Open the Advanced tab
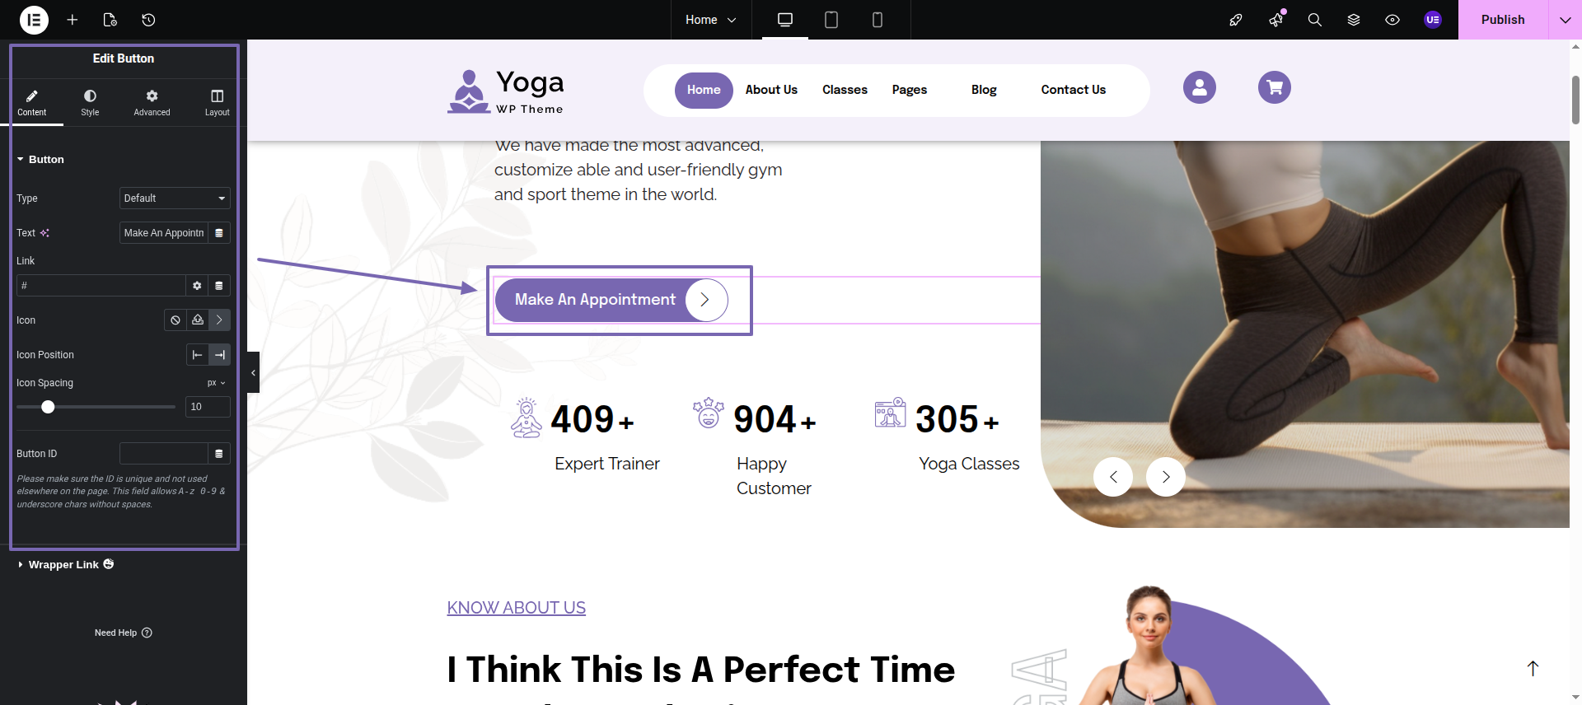 pyautogui.click(x=152, y=102)
